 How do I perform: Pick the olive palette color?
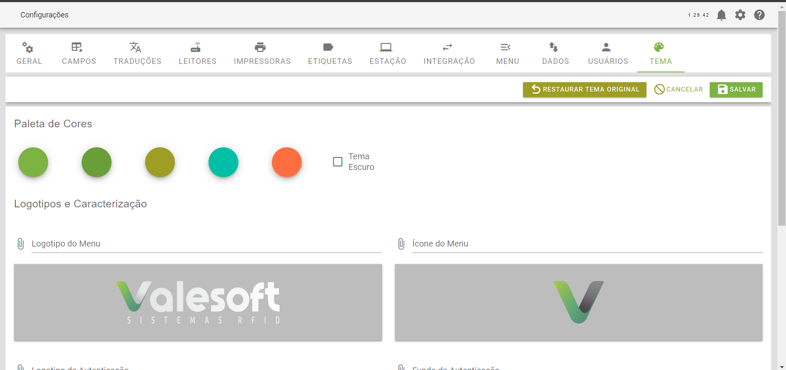click(x=160, y=162)
